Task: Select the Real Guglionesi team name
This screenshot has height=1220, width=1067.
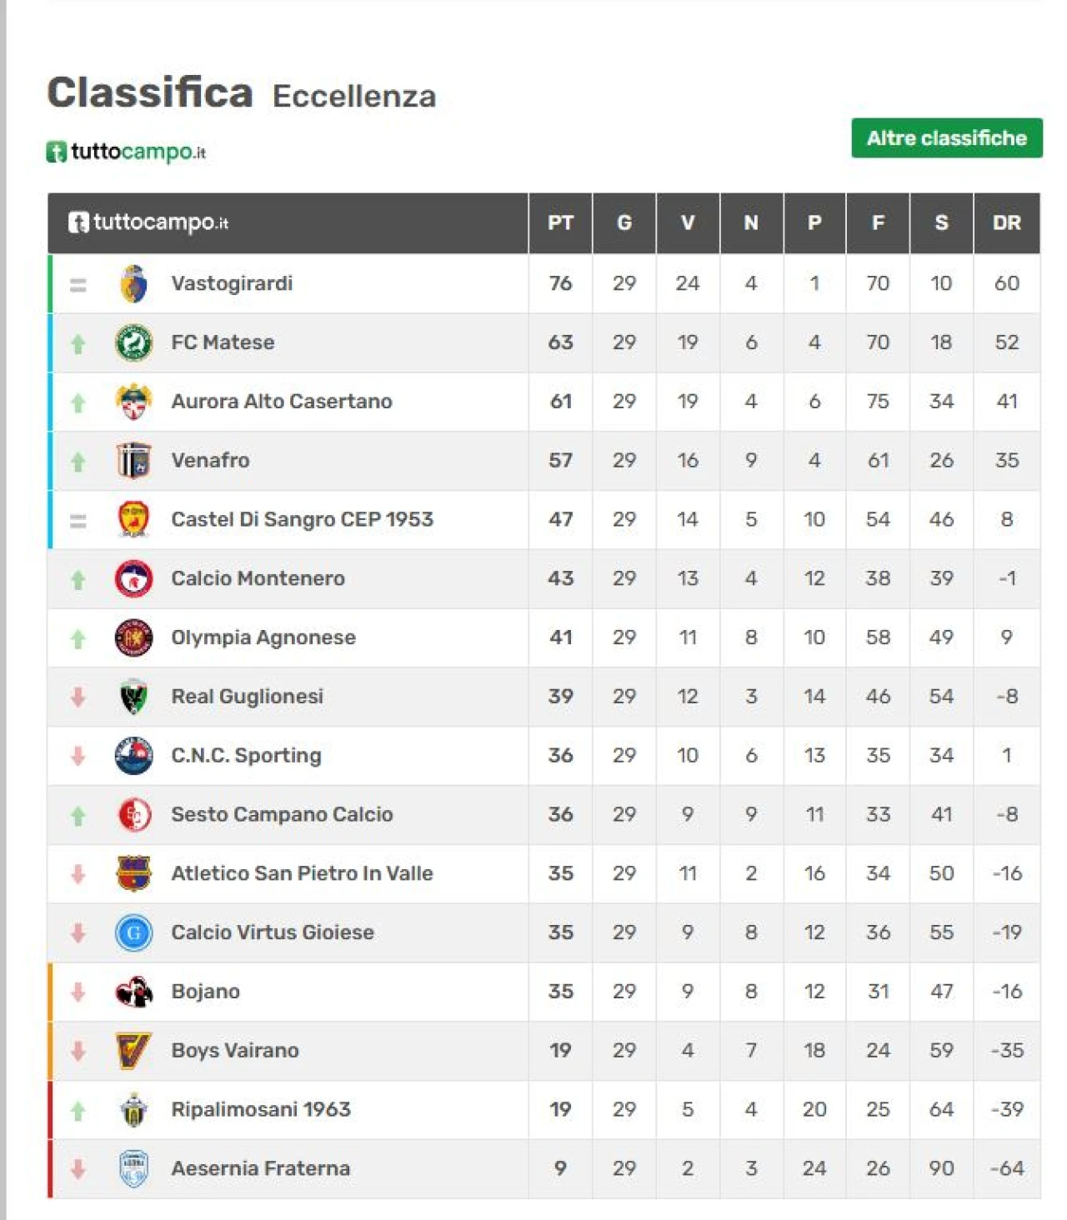Action: [248, 696]
